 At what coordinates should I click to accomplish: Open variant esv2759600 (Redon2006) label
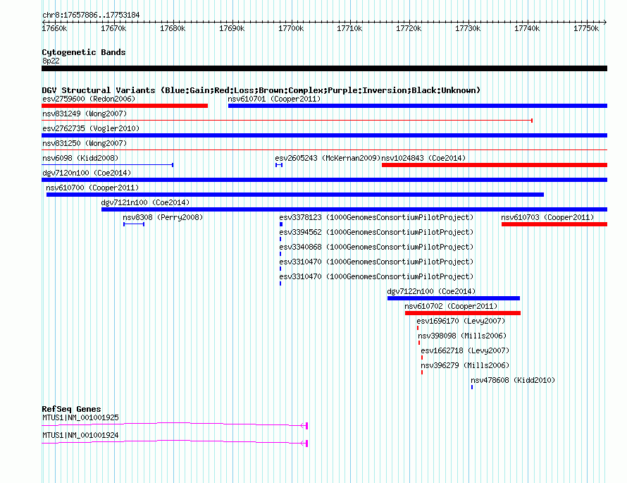point(89,99)
